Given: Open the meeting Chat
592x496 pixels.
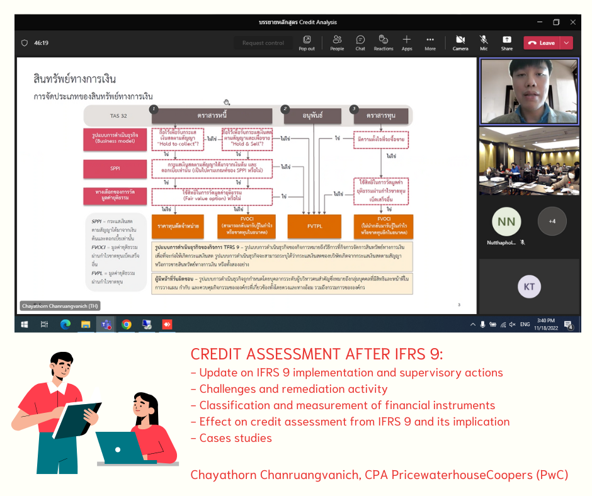Looking at the screenshot, I should pyautogui.click(x=360, y=42).
